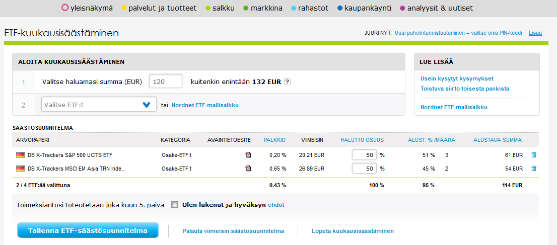Open Toistuva siirto toisesta pankista link

465,89
